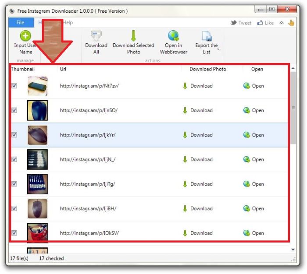307x274 pixels.
Task: Click the globe Open icon for IjiTg
Action: click(246, 184)
